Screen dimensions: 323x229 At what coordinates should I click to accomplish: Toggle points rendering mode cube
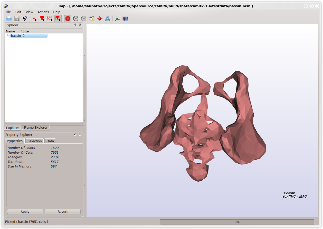click(84, 19)
